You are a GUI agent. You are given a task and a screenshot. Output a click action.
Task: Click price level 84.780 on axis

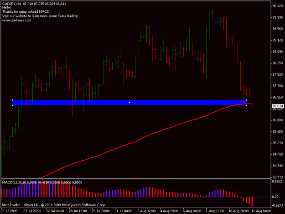click(x=278, y=154)
